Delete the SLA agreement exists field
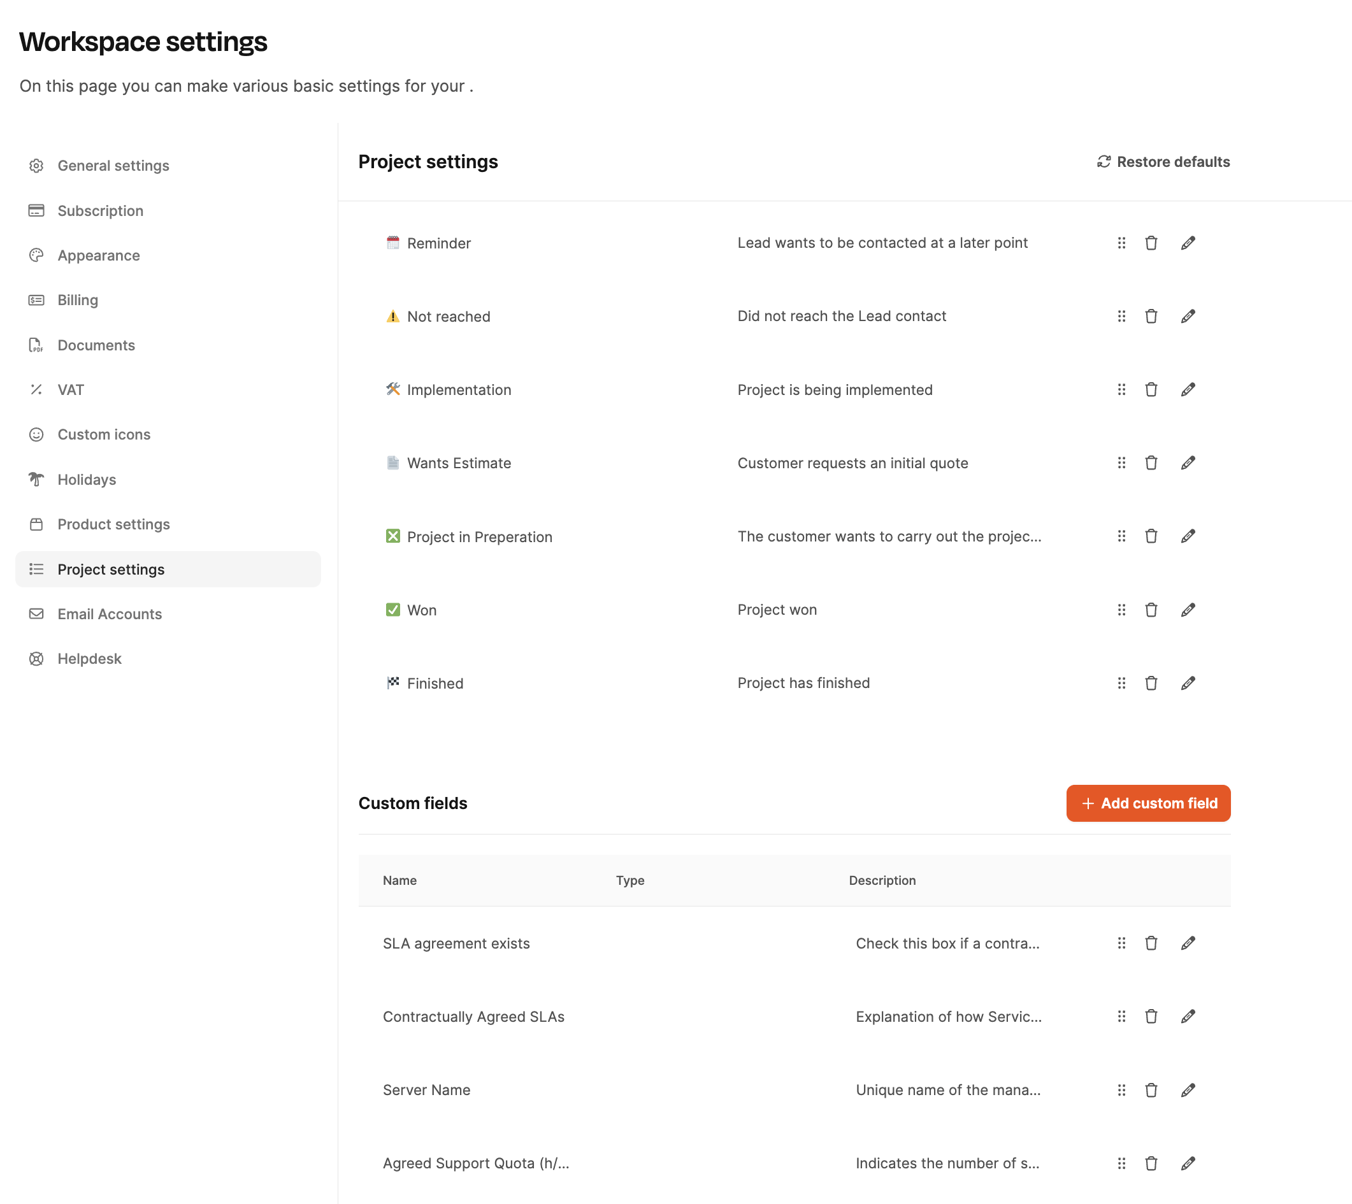The height and width of the screenshot is (1204, 1352). click(x=1151, y=943)
